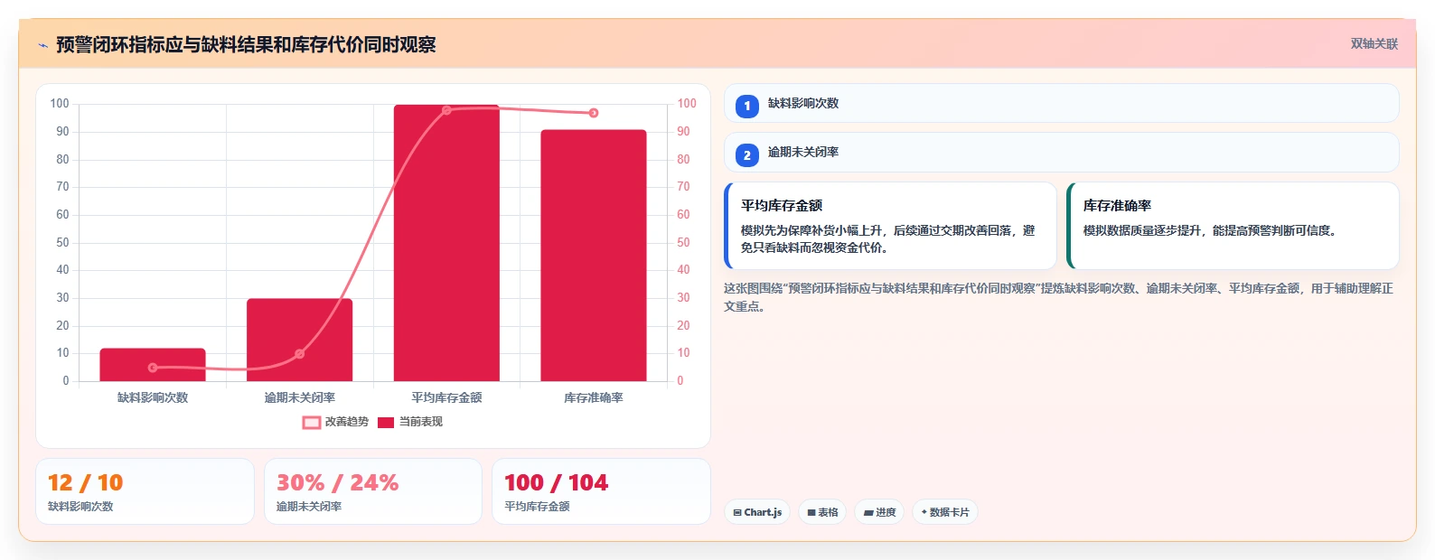
Task: Click the 缺料影响次数 bar in chart
Action: coord(153,364)
